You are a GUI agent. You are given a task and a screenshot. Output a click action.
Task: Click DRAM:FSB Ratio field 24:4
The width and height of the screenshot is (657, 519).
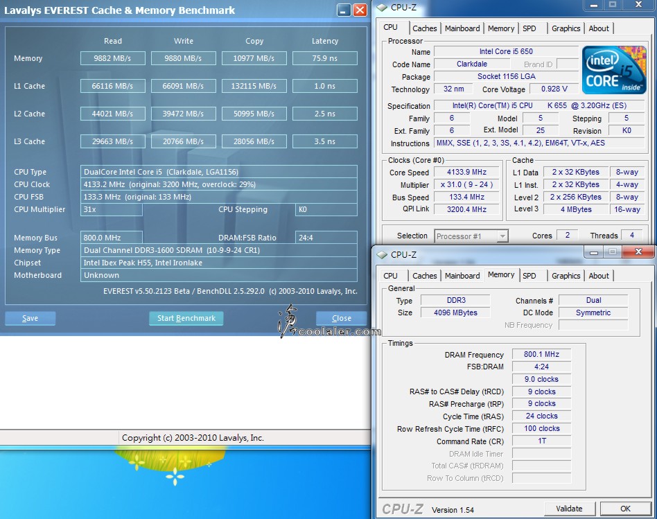[326, 238]
